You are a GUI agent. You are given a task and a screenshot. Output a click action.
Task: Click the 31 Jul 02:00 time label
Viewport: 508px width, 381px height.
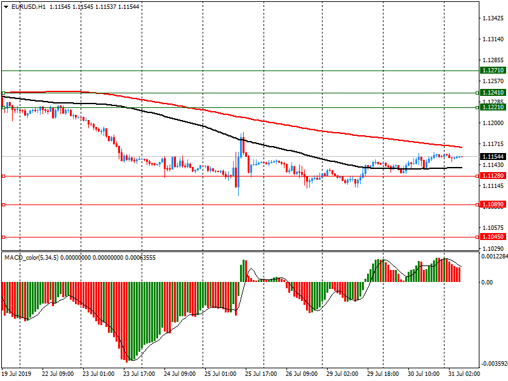point(464,374)
